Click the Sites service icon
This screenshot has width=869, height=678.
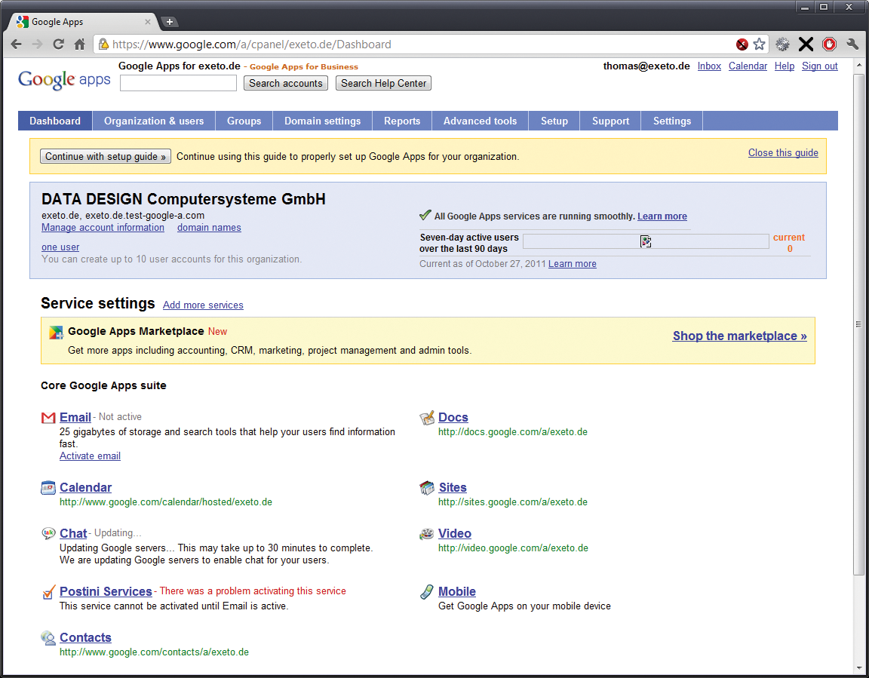(x=427, y=487)
